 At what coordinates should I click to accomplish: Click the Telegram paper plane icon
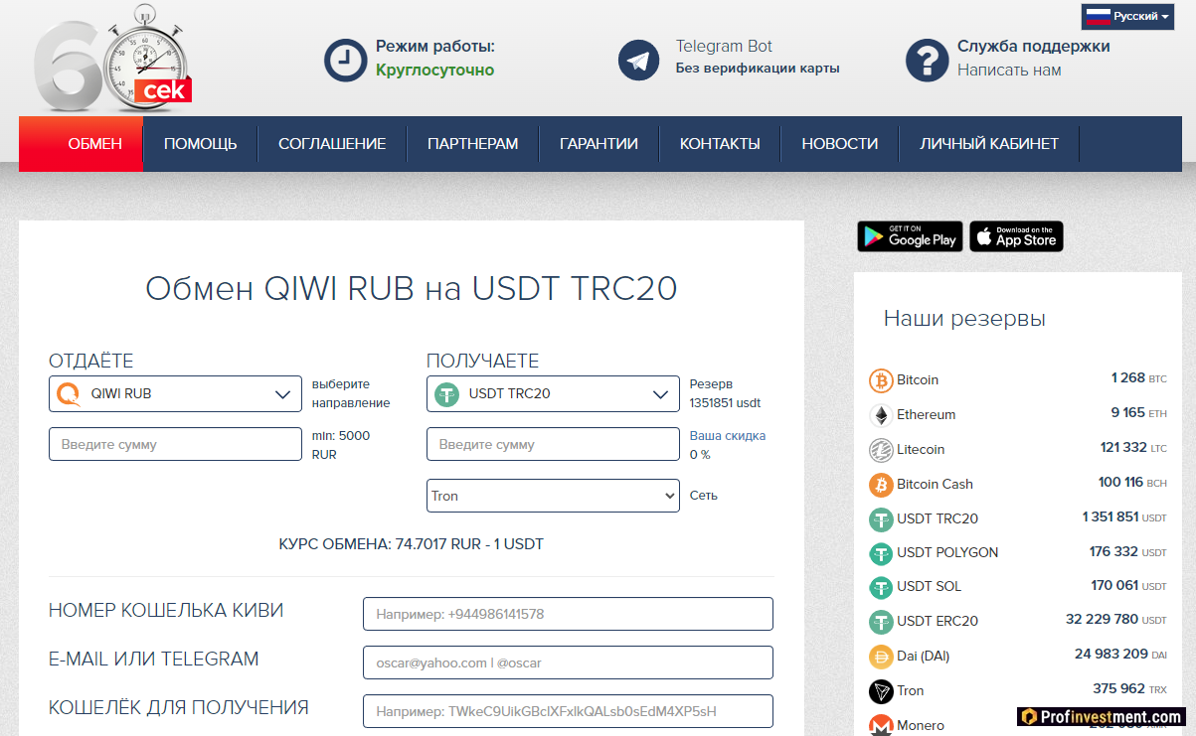(x=638, y=61)
